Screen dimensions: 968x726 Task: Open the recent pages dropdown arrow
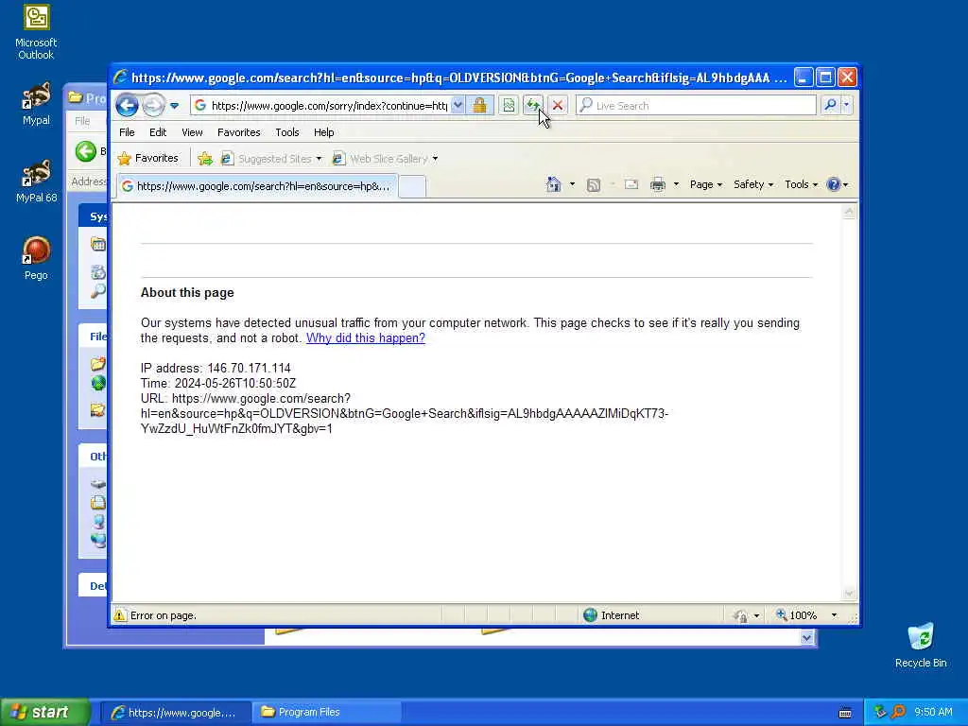pyautogui.click(x=175, y=106)
